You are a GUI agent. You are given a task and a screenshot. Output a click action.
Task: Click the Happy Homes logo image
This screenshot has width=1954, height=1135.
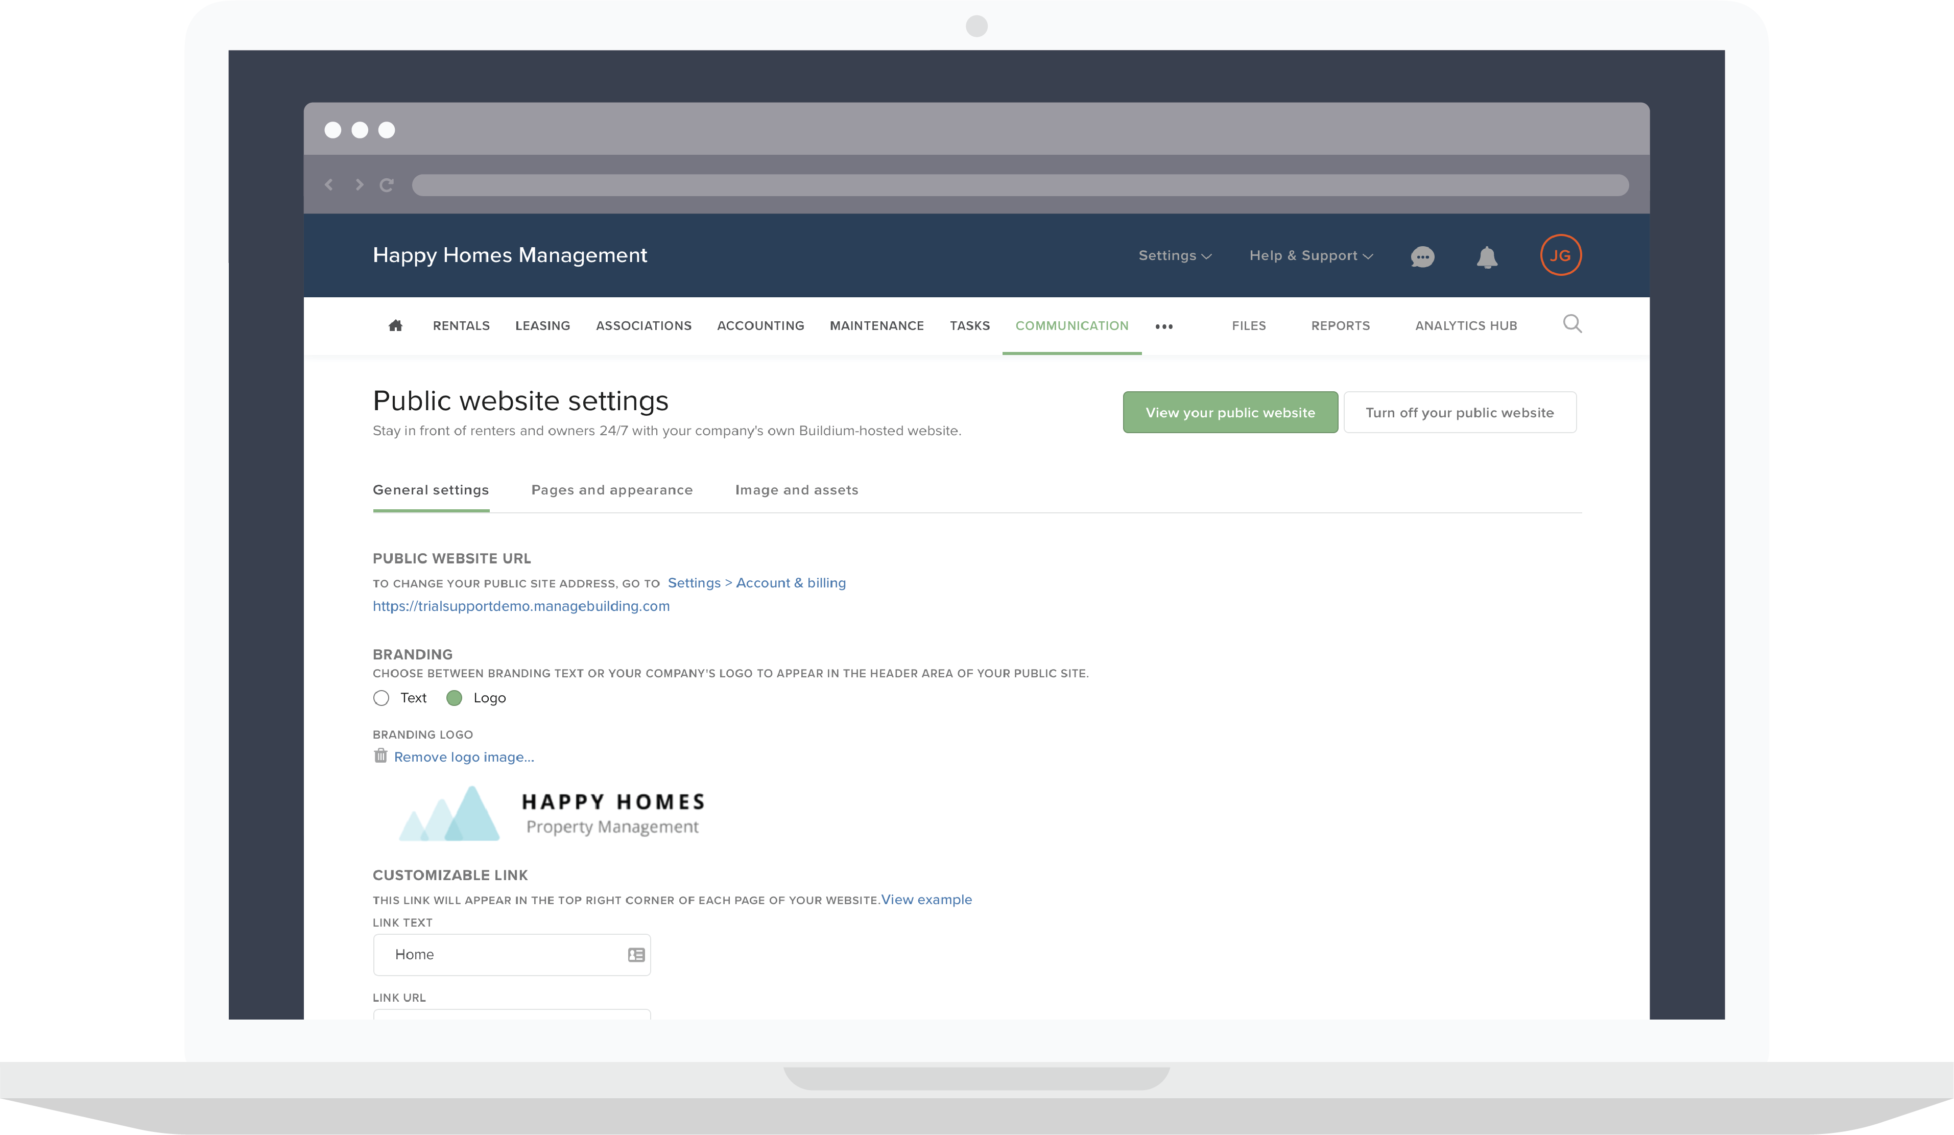pyautogui.click(x=552, y=813)
